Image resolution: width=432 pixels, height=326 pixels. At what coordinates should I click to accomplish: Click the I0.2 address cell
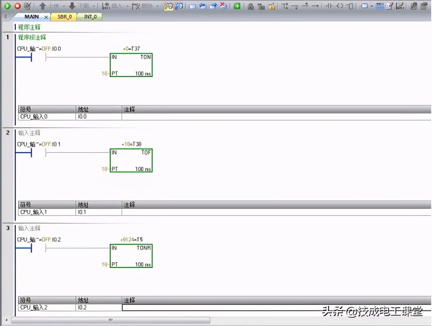click(99, 308)
